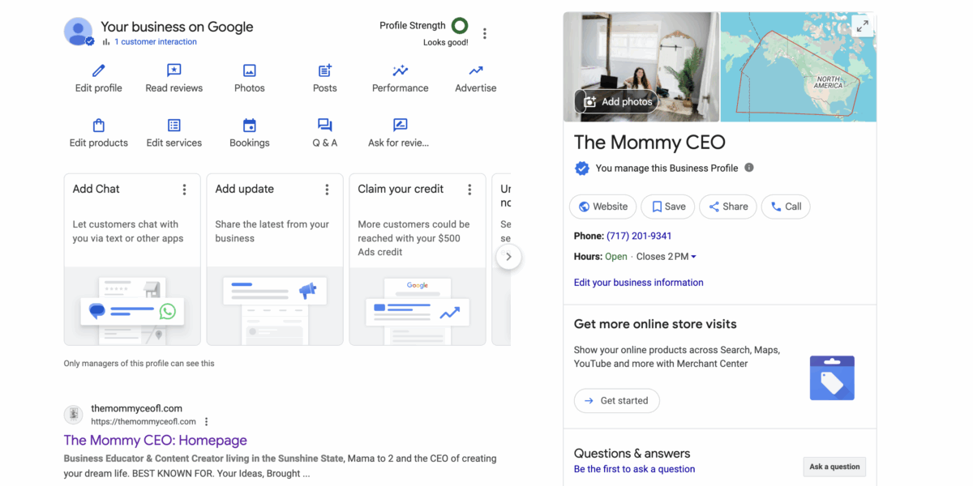973x486 pixels.
Task: Click Add photos on the business photo
Action: [615, 102]
